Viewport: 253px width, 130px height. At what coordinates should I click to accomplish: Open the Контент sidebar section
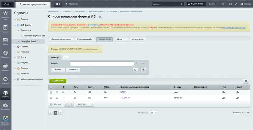pos(5,29)
